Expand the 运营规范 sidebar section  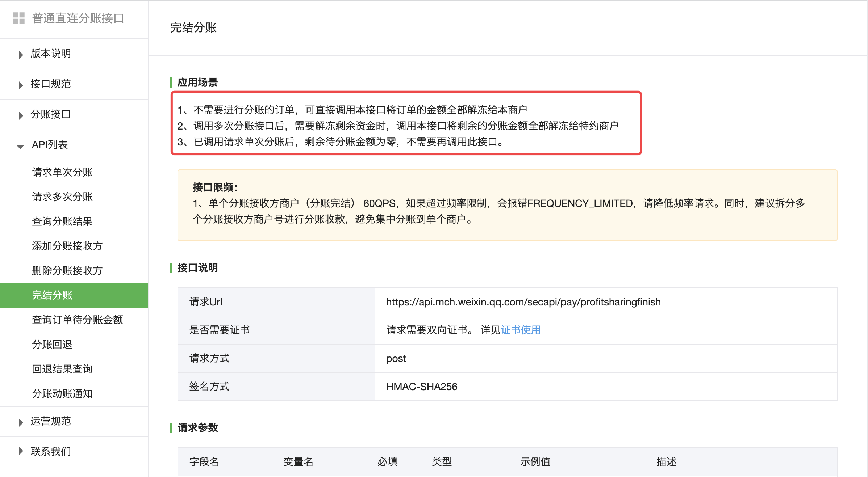[50, 421]
